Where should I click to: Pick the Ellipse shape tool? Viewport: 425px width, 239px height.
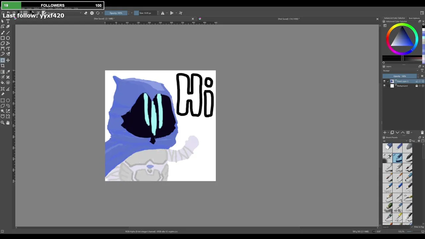point(8,38)
